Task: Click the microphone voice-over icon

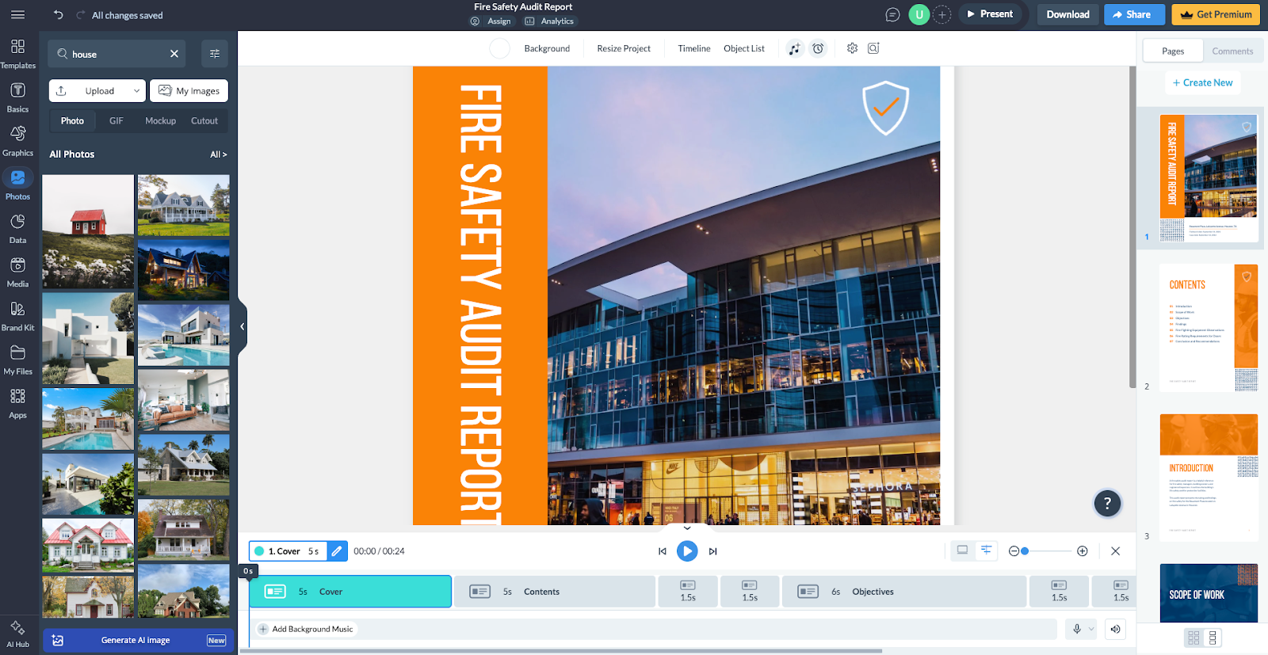Action: (1076, 629)
